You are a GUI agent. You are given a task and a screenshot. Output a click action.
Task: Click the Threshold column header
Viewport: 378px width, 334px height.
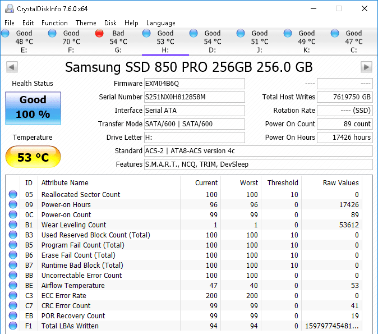coord(283,182)
